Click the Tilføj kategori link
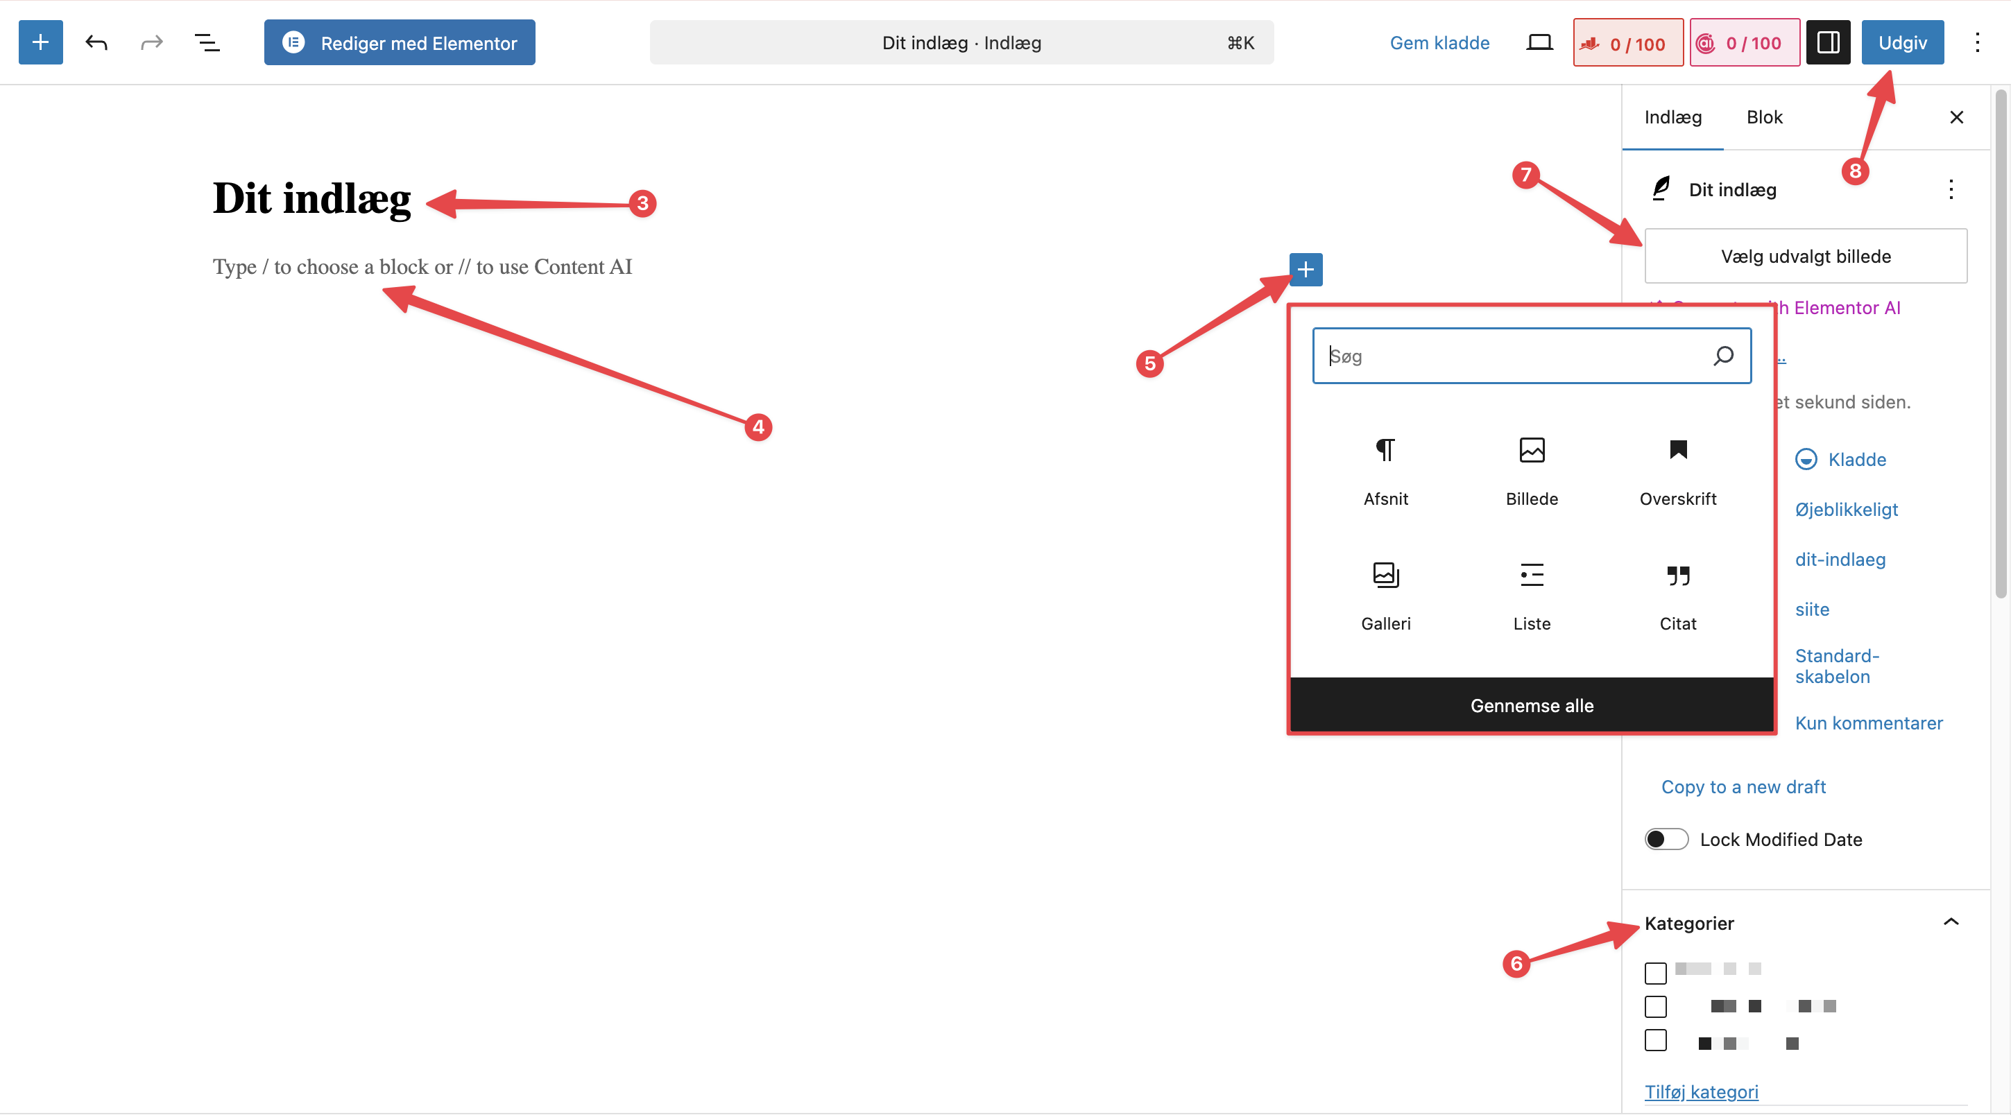Image resolution: width=2011 pixels, height=1115 pixels. (1700, 1091)
